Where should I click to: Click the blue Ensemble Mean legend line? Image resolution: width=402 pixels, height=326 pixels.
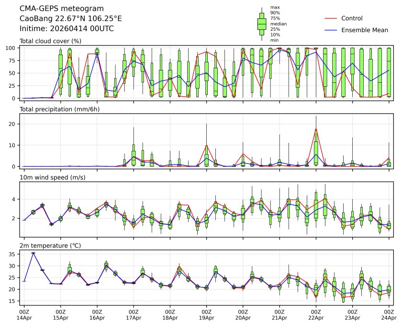coord(331,30)
